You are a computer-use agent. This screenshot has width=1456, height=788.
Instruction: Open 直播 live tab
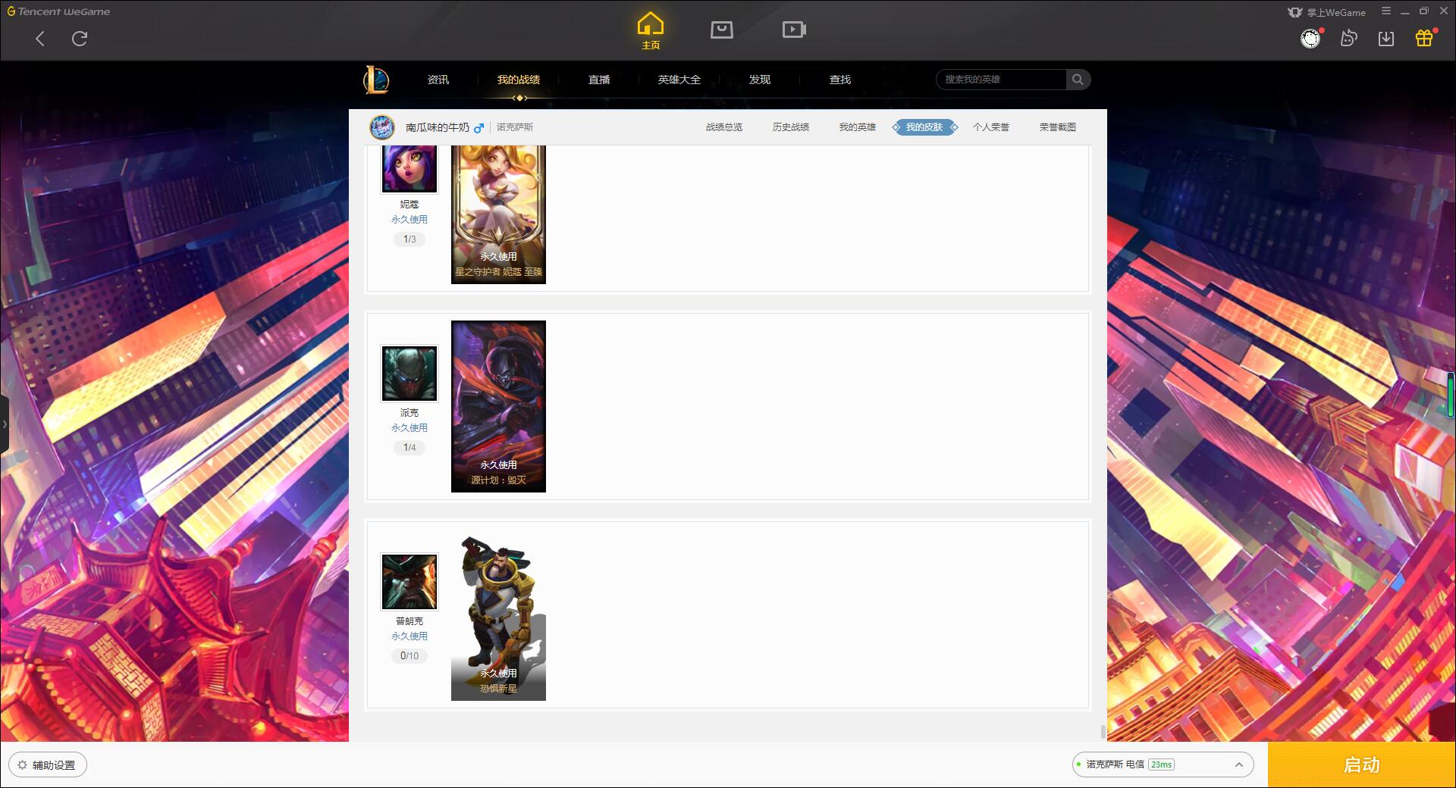tap(599, 80)
